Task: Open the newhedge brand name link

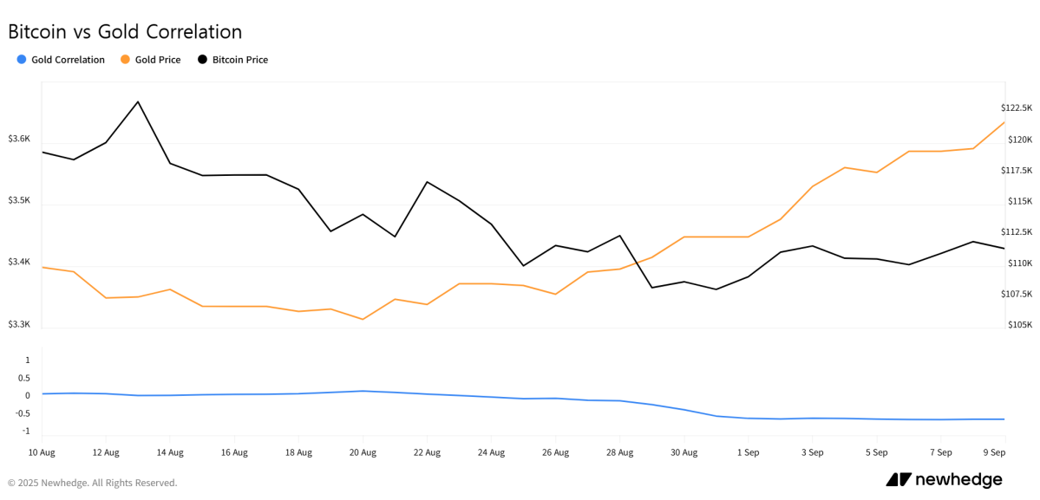Action: pyautogui.click(x=958, y=480)
